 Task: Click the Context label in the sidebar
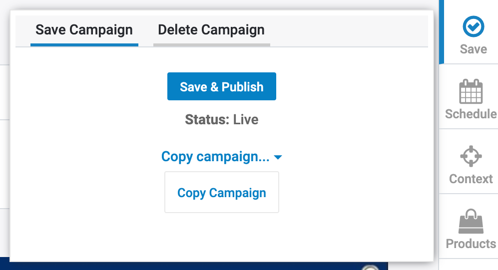pyautogui.click(x=471, y=179)
